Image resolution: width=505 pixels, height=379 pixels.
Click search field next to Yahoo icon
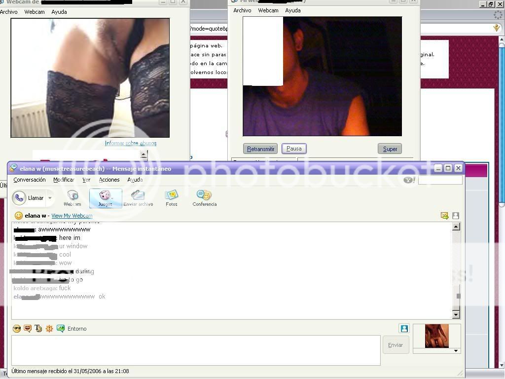(x=440, y=180)
